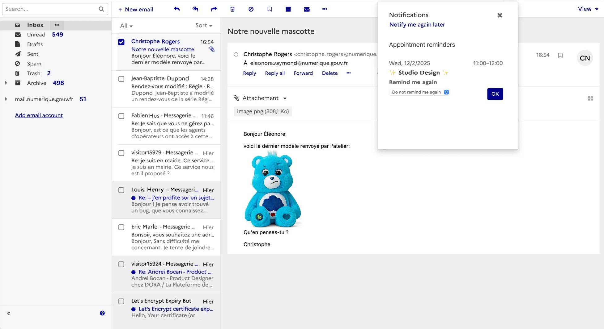Click the Reply all double-arrow toolbar icon

(195, 9)
